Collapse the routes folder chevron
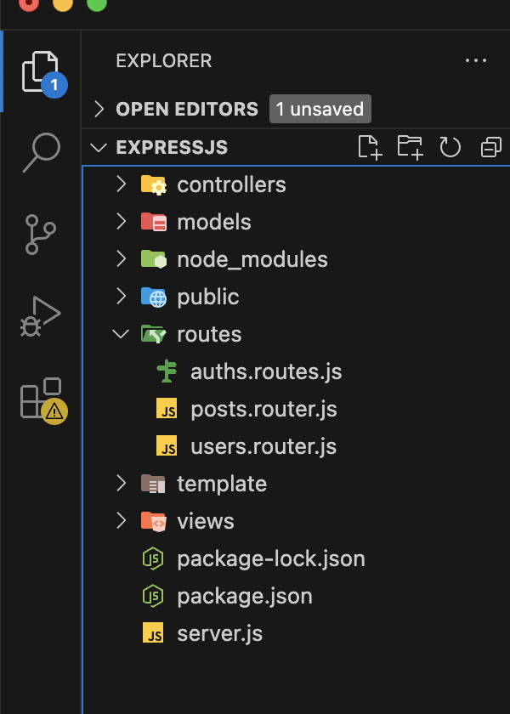Viewport: 510px width, 714px height. (x=121, y=334)
